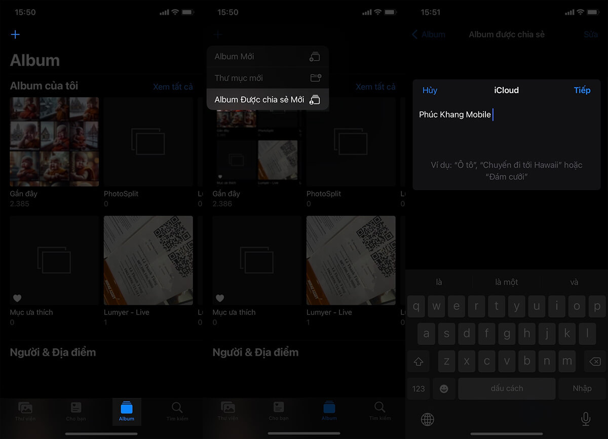Image resolution: width=608 pixels, height=439 pixels.
Task: Tap "Hủy" to cancel iCloud dialog
Action: tap(430, 90)
